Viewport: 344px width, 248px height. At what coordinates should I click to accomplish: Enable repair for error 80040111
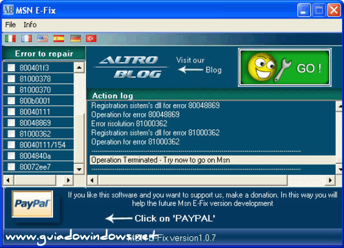(11, 112)
